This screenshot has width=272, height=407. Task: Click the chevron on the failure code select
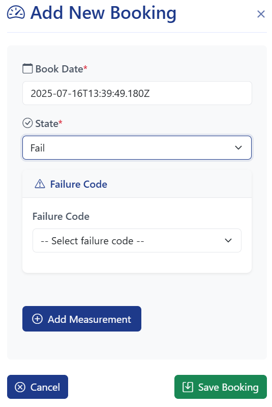click(x=228, y=240)
